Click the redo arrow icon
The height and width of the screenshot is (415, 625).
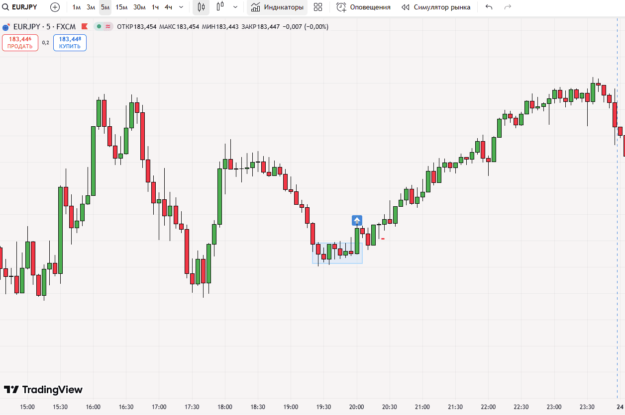point(508,7)
